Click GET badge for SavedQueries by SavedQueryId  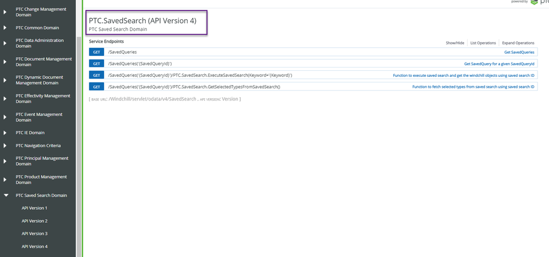tap(97, 64)
